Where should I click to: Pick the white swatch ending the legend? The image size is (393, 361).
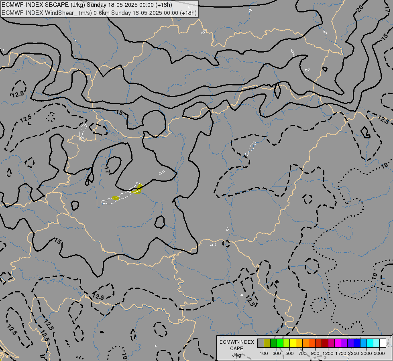coord(383,343)
